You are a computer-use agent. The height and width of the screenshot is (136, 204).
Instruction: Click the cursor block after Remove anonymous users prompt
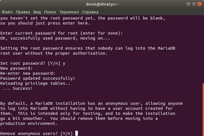click(76, 133)
